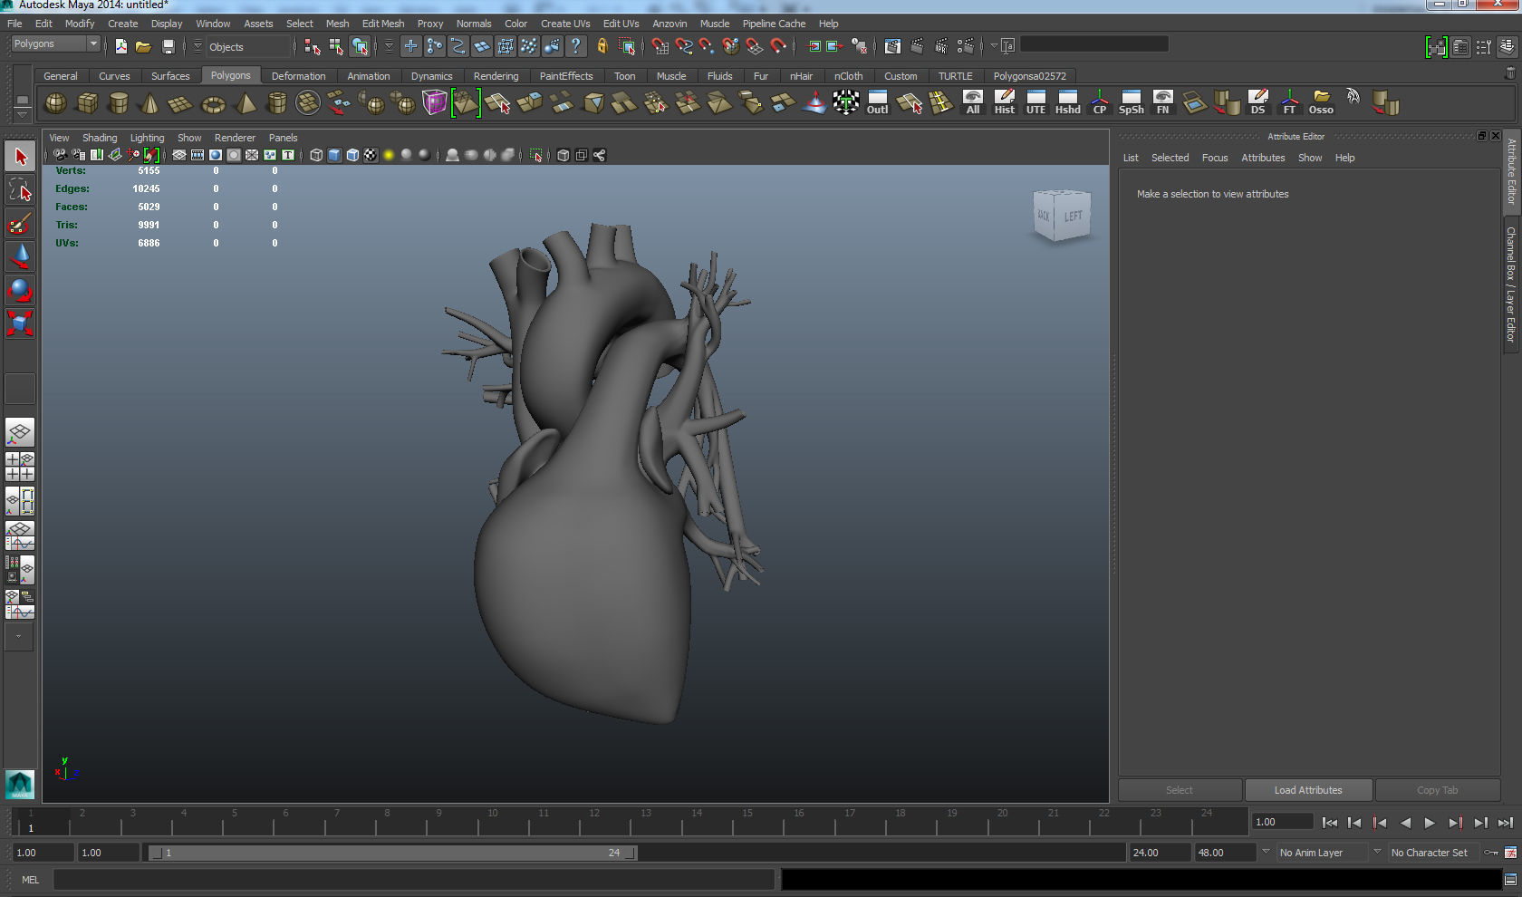This screenshot has width=1522, height=897.
Task: Create a polygon cone from shelf
Action: pyautogui.click(x=149, y=103)
